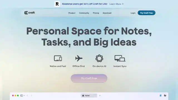The height and width of the screenshot is (100, 178).
Task: Click the green maximize window dot
Action: tap(18, 96)
